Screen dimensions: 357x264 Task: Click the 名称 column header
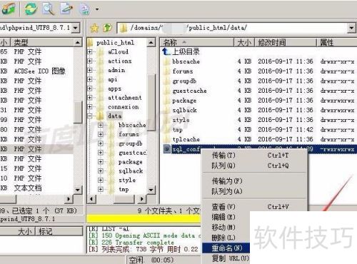click(196, 43)
